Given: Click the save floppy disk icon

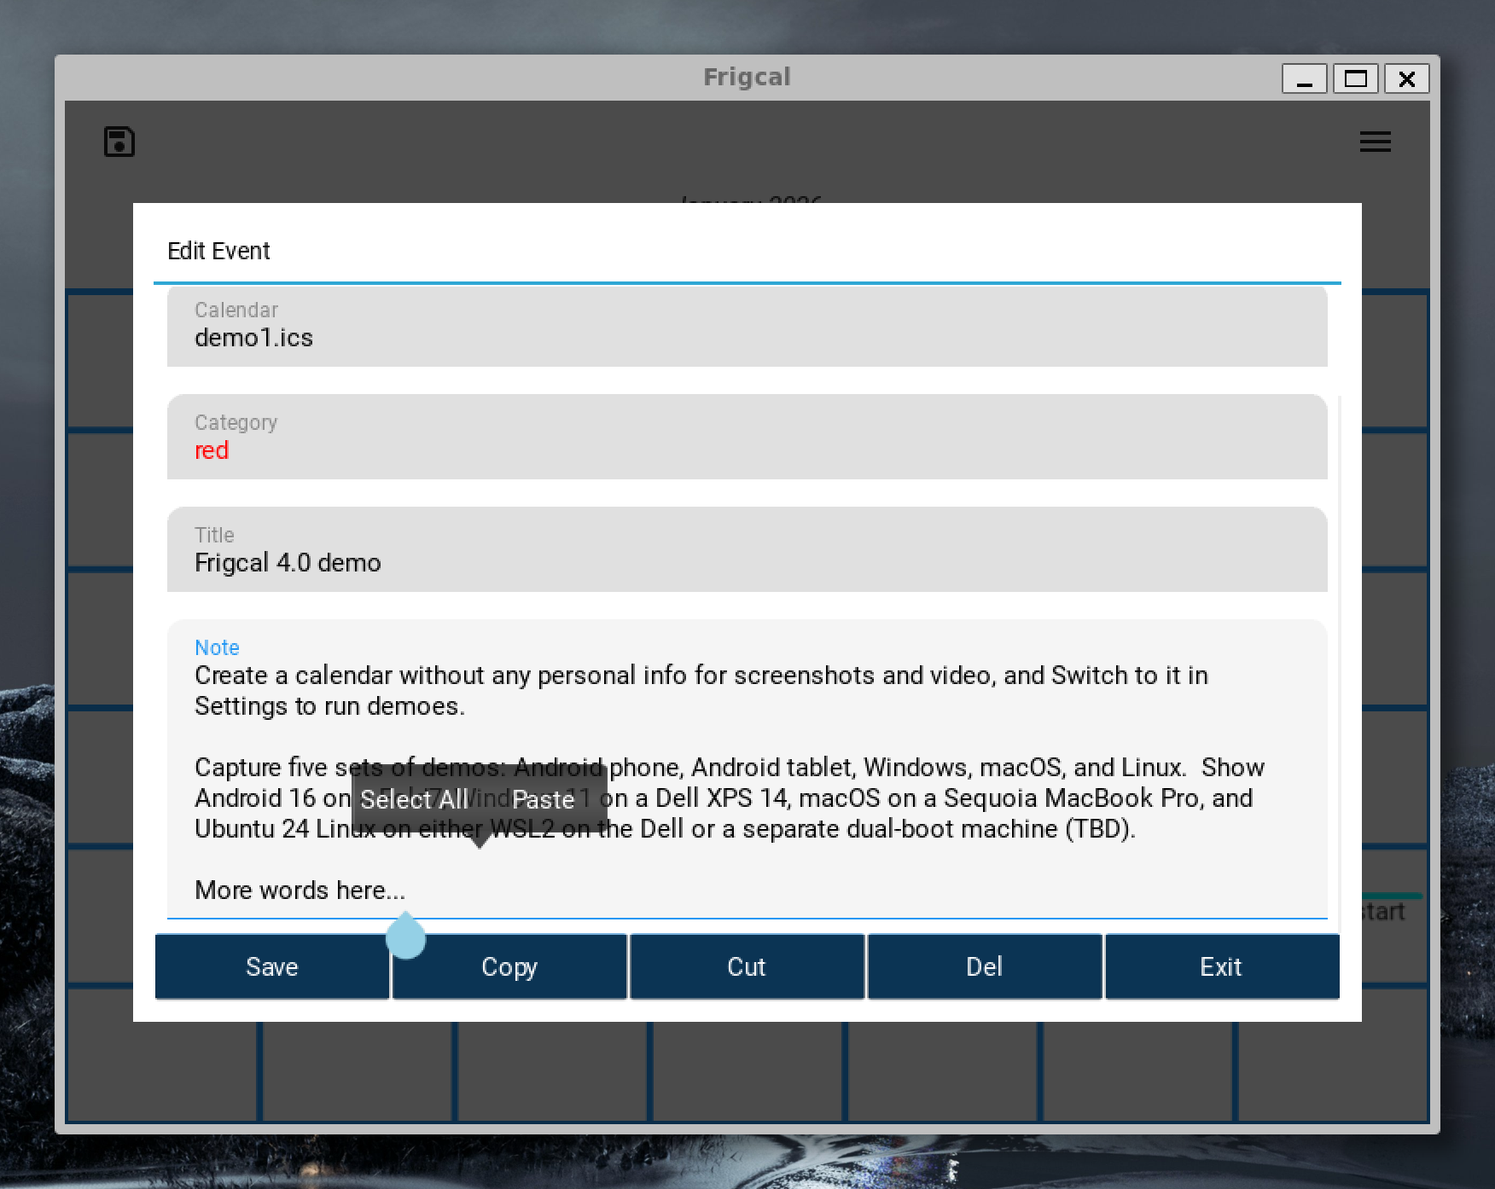Looking at the screenshot, I should click(x=119, y=142).
